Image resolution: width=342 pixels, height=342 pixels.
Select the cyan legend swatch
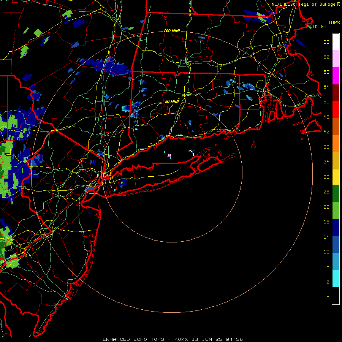coord(336,279)
